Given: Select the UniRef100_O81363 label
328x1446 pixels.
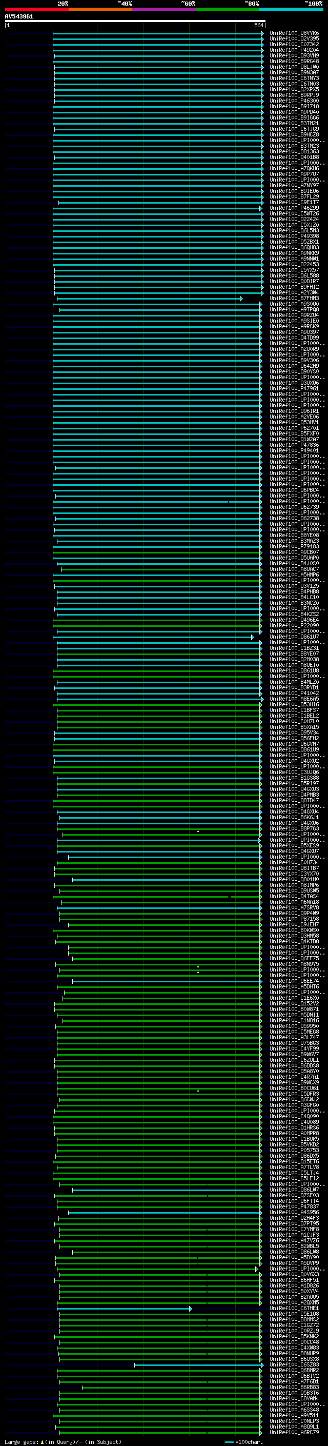Looking at the screenshot, I should coord(294,151).
